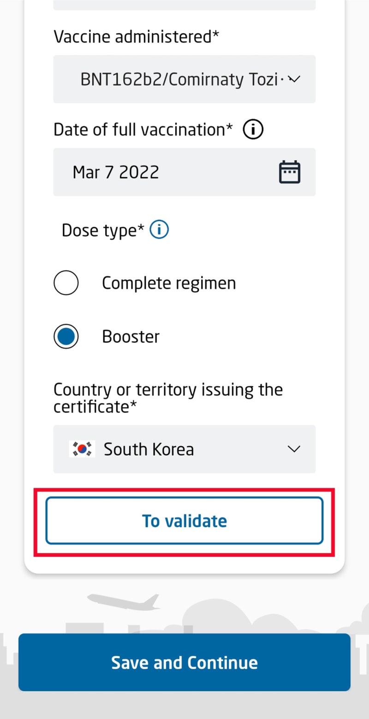Tap the Vaccine administered label
Viewport: 369px width, 719px height.
pyautogui.click(x=136, y=36)
